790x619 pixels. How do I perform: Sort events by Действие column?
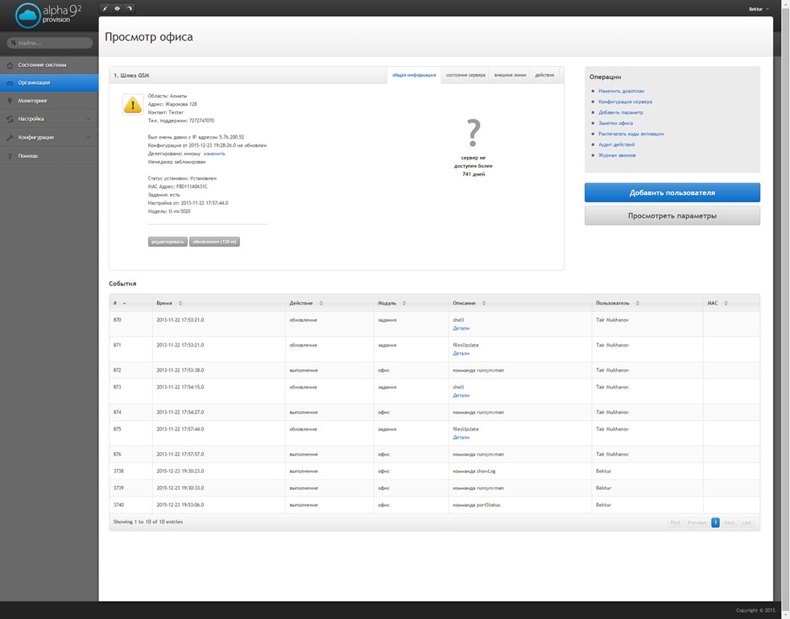pyautogui.click(x=329, y=303)
